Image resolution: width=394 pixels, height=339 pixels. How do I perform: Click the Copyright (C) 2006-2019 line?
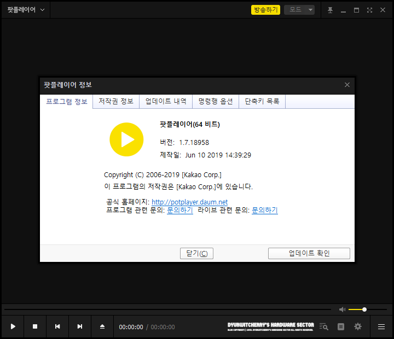(163, 175)
